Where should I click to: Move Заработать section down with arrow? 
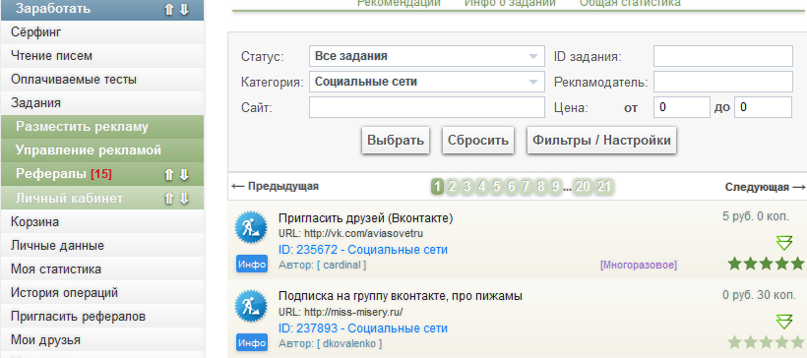point(184,9)
